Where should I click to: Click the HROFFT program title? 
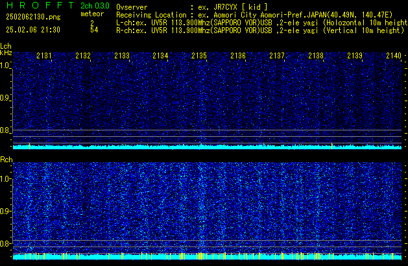40,5
